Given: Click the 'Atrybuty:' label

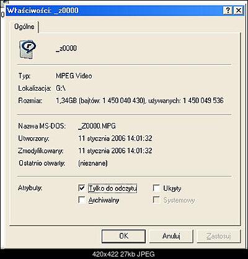Looking at the screenshot, I should [30, 188].
